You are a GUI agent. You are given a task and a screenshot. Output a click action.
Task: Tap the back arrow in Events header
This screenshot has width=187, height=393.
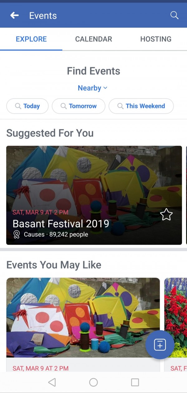[14, 15]
